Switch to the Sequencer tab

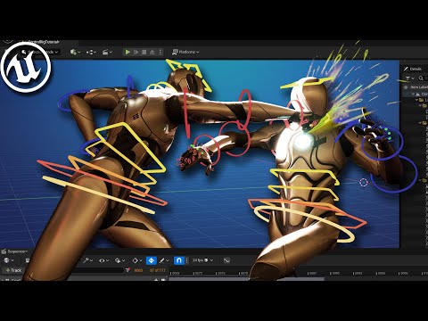click(15, 251)
